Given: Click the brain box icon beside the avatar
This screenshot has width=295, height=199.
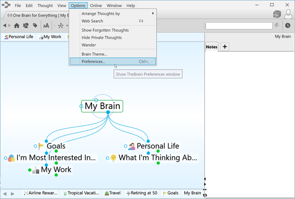Looking at the screenshot, I should click(x=277, y=14).
